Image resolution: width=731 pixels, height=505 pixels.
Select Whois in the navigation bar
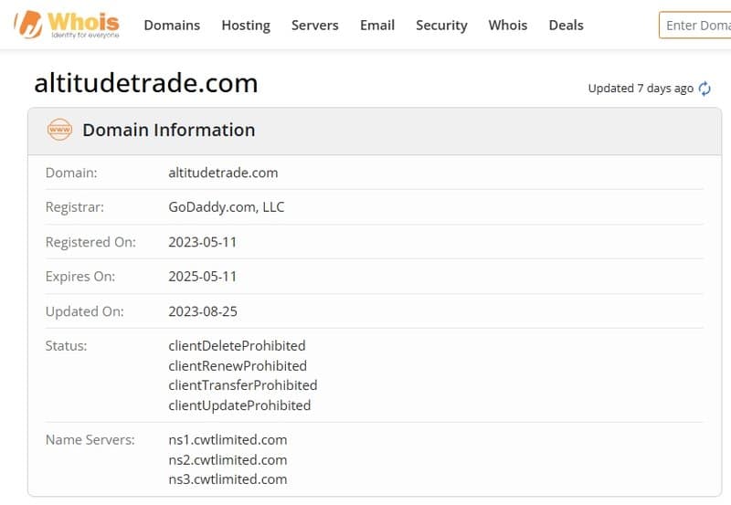(x=508, y=26)
